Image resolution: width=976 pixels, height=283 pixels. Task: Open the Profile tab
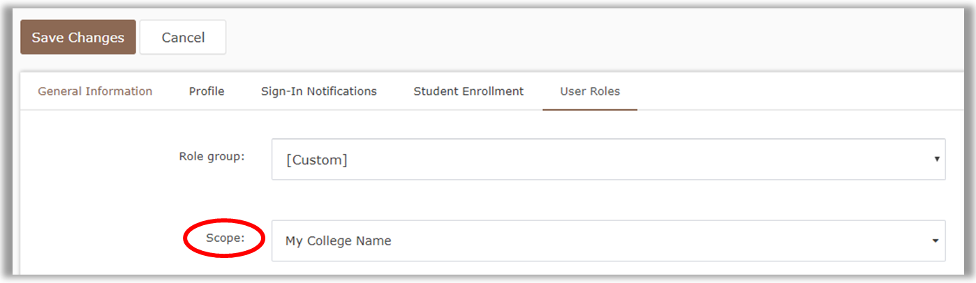207,91
